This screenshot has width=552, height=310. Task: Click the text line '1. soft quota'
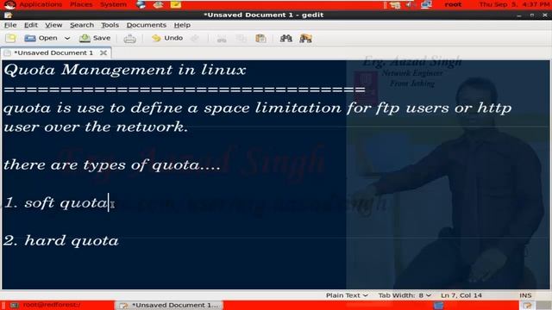click(x=55, y=203)
